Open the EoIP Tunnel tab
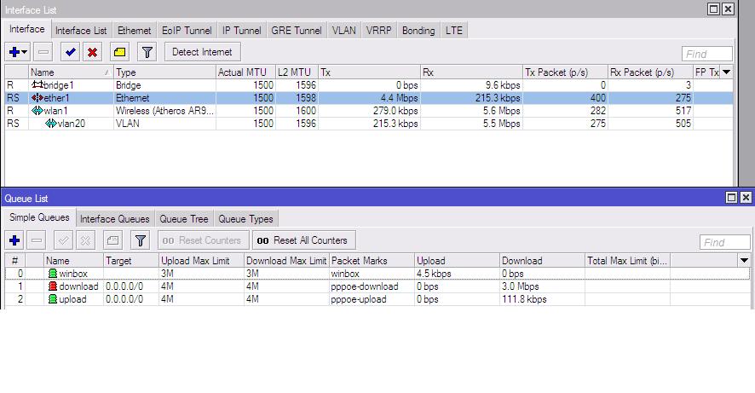This screenshot has width=755, height=393. [x=187, y=31]
